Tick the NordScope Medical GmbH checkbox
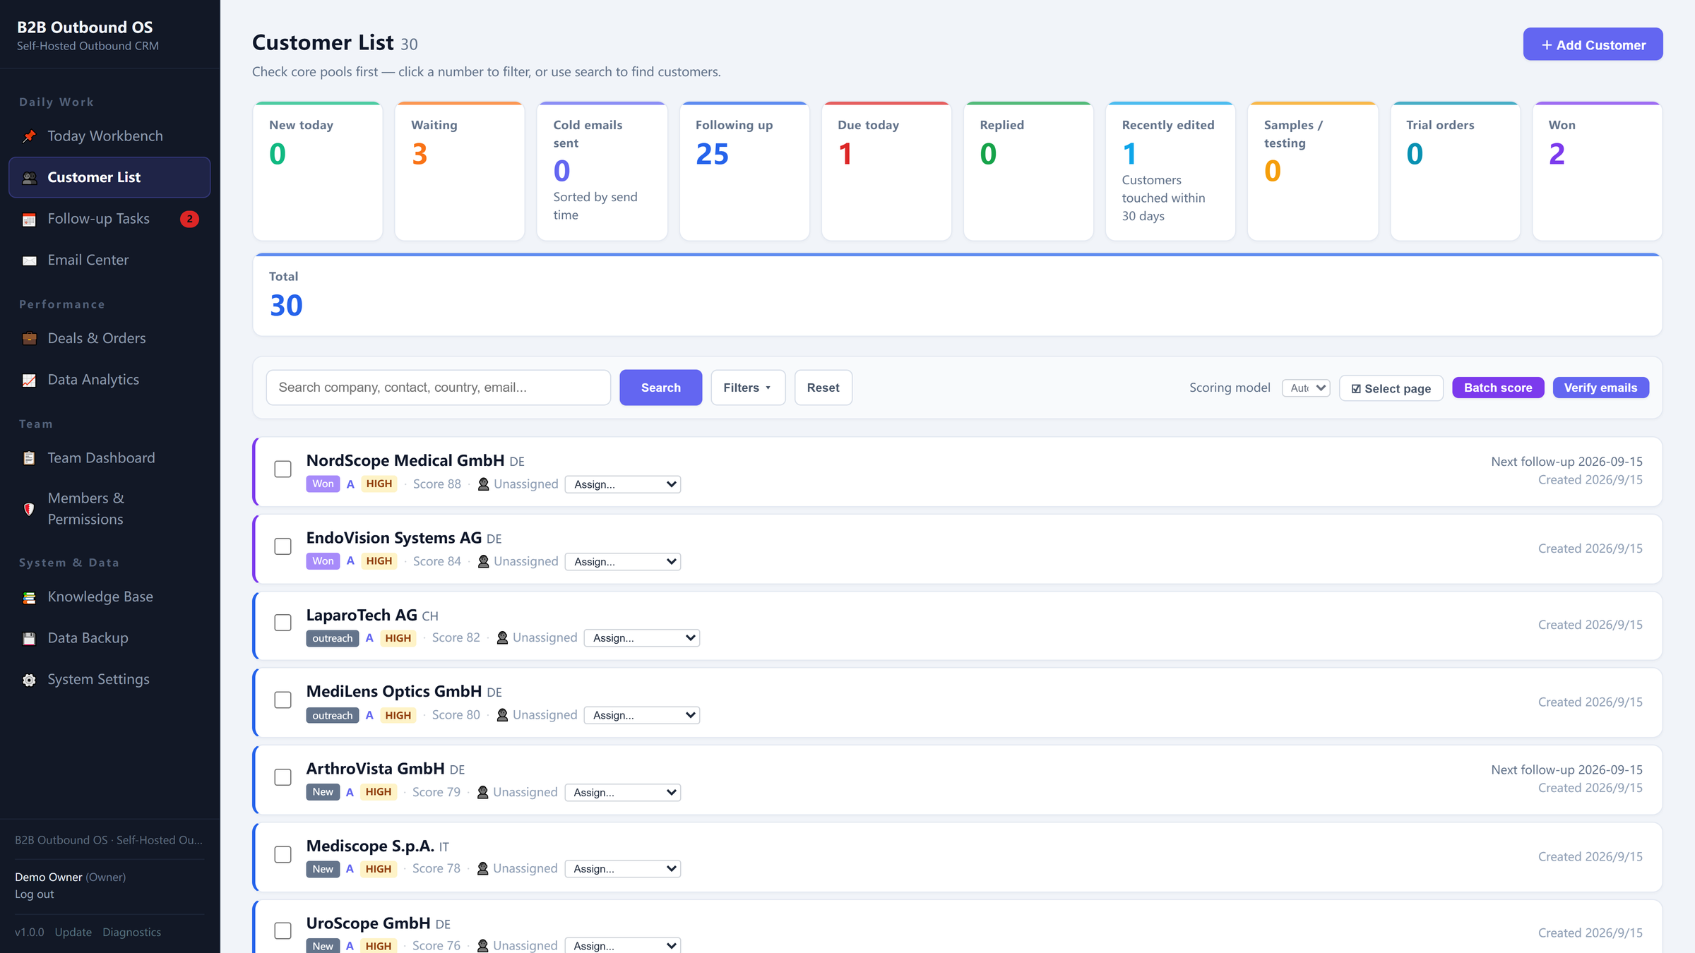1695x953 pixels. [x=282, y=469]
